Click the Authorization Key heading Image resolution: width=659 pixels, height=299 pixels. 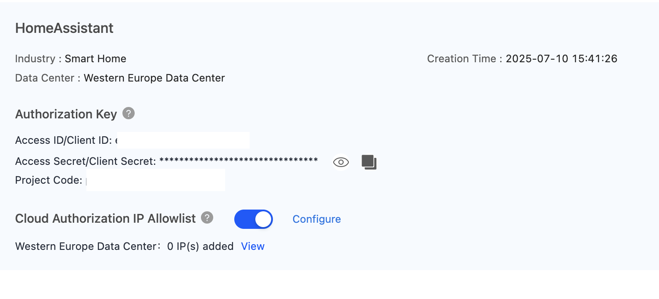(x=66, y=114)
